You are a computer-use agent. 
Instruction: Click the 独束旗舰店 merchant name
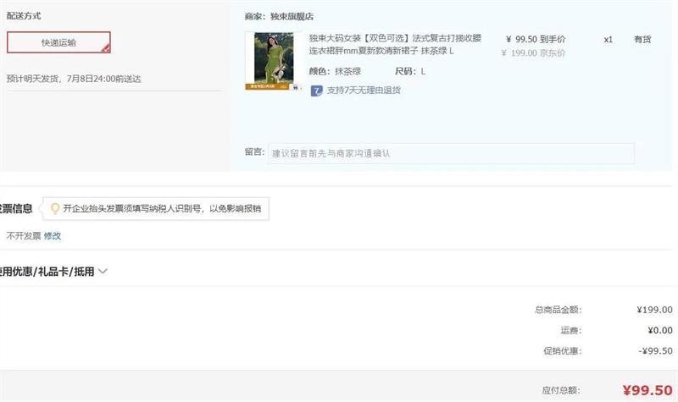coord(292,16)
